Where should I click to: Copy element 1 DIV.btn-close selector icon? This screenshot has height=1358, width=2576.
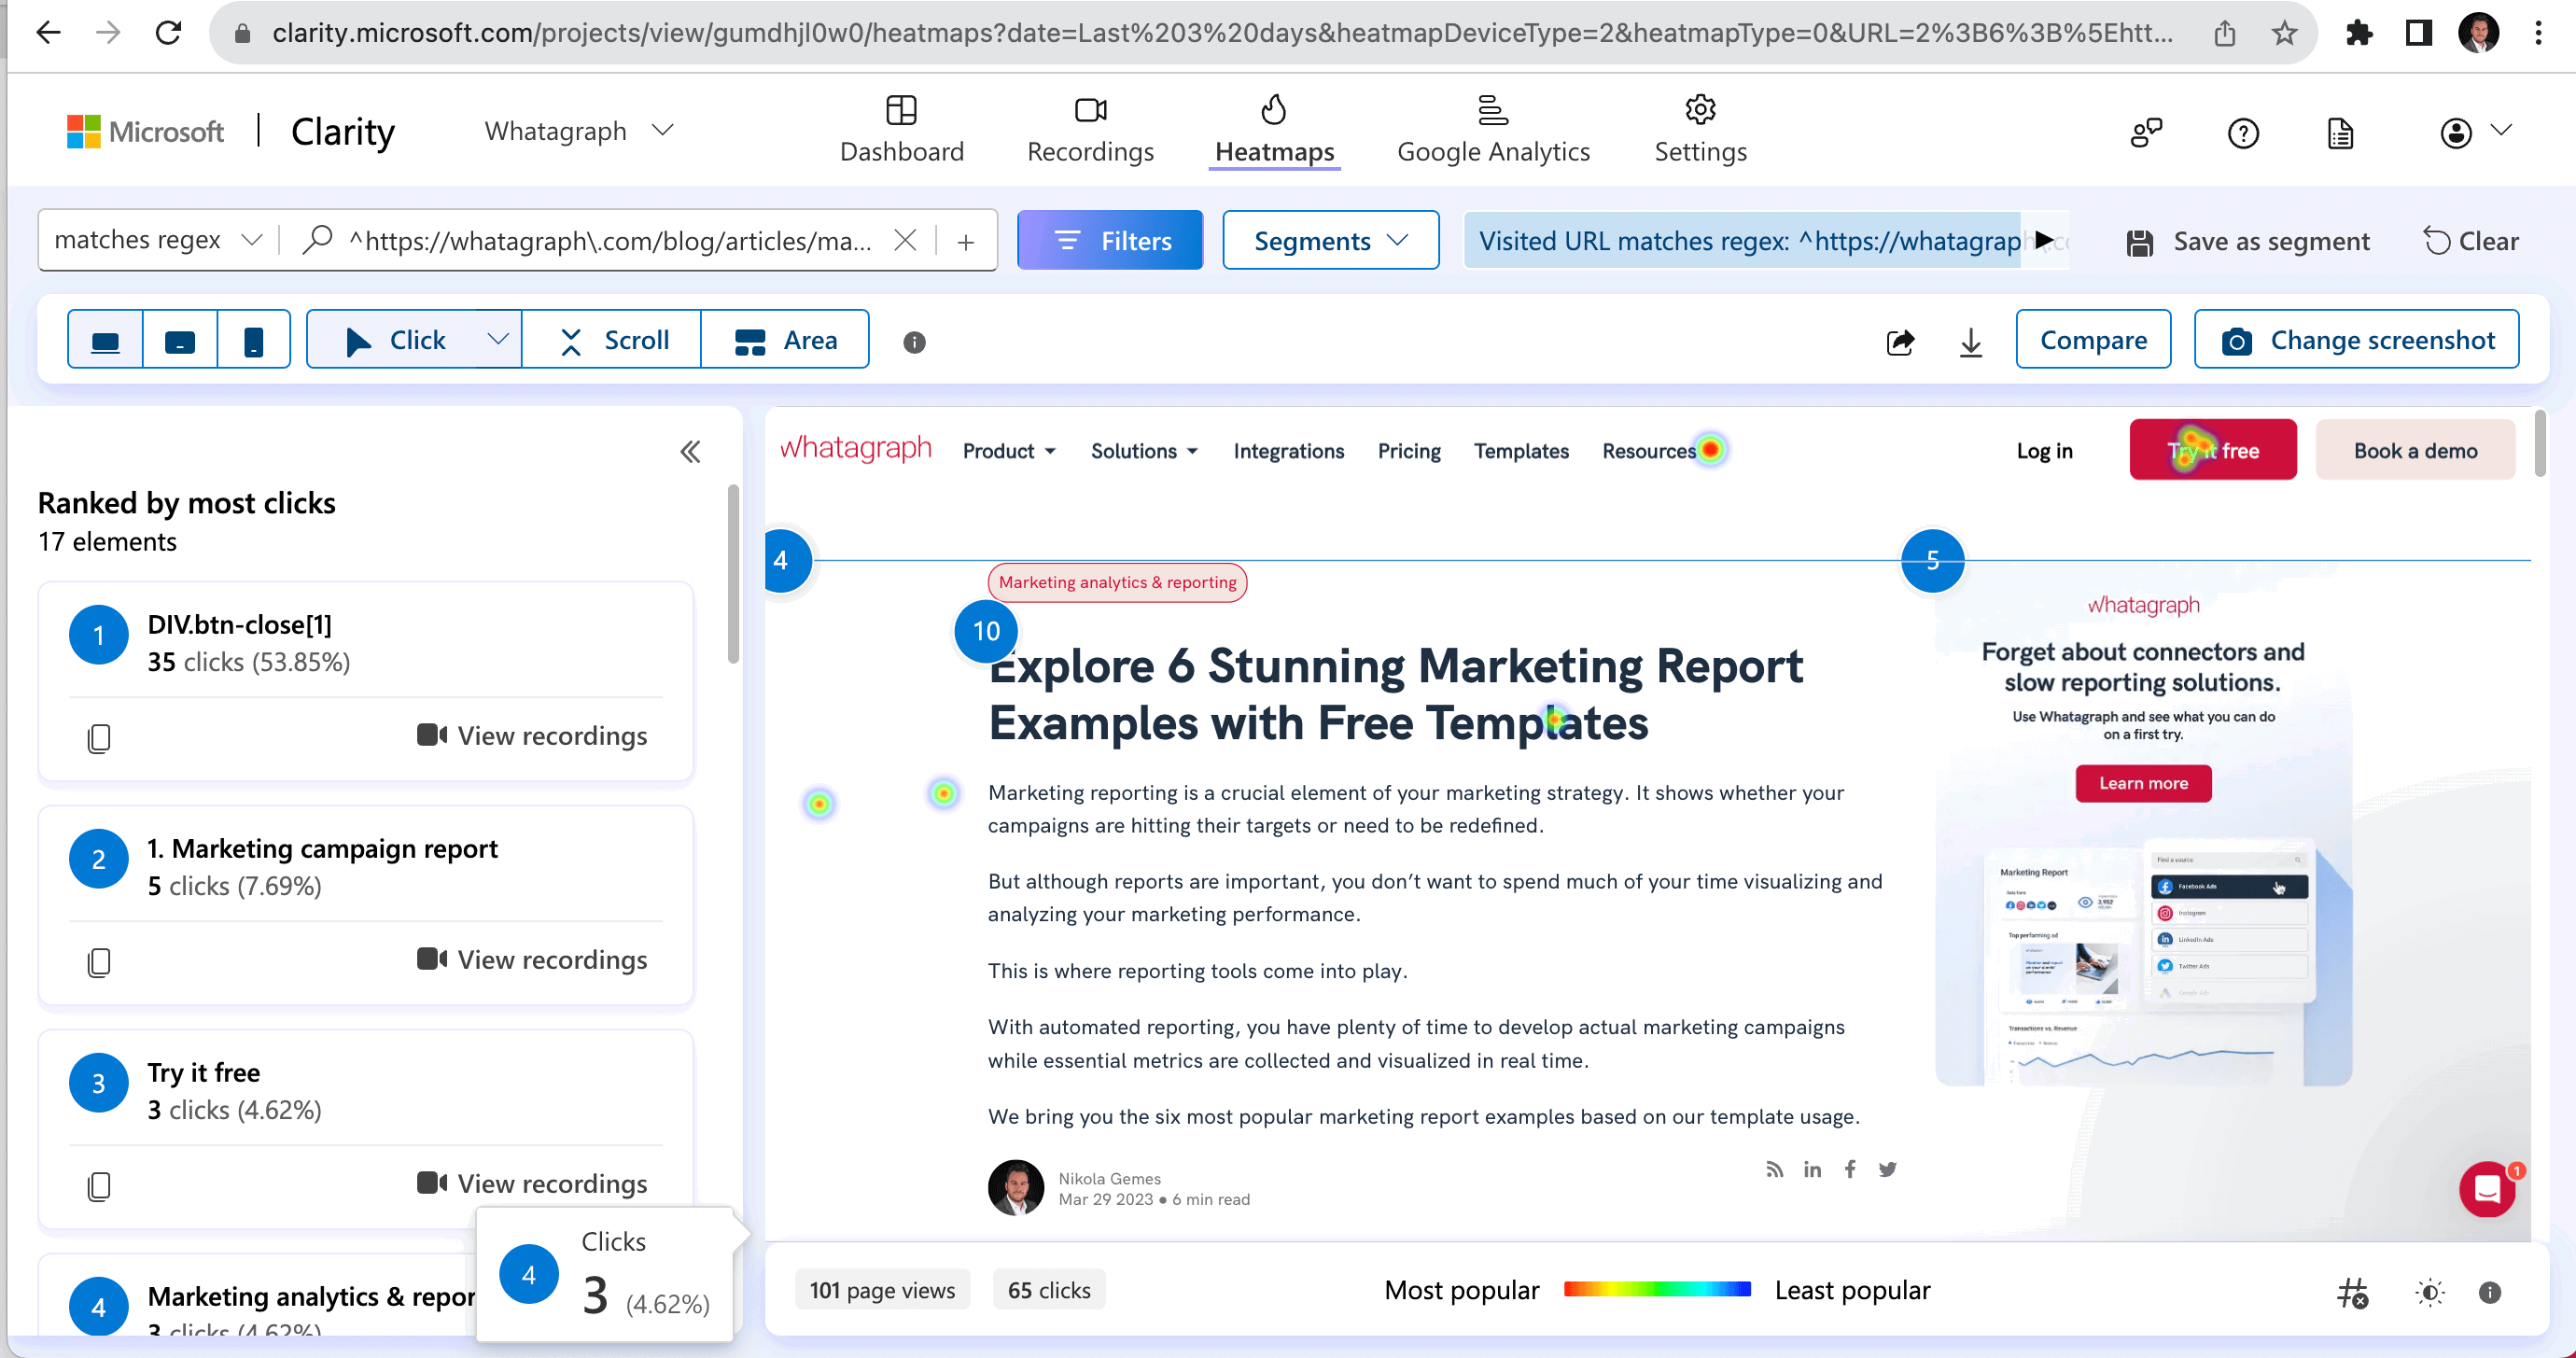point(99,738)
